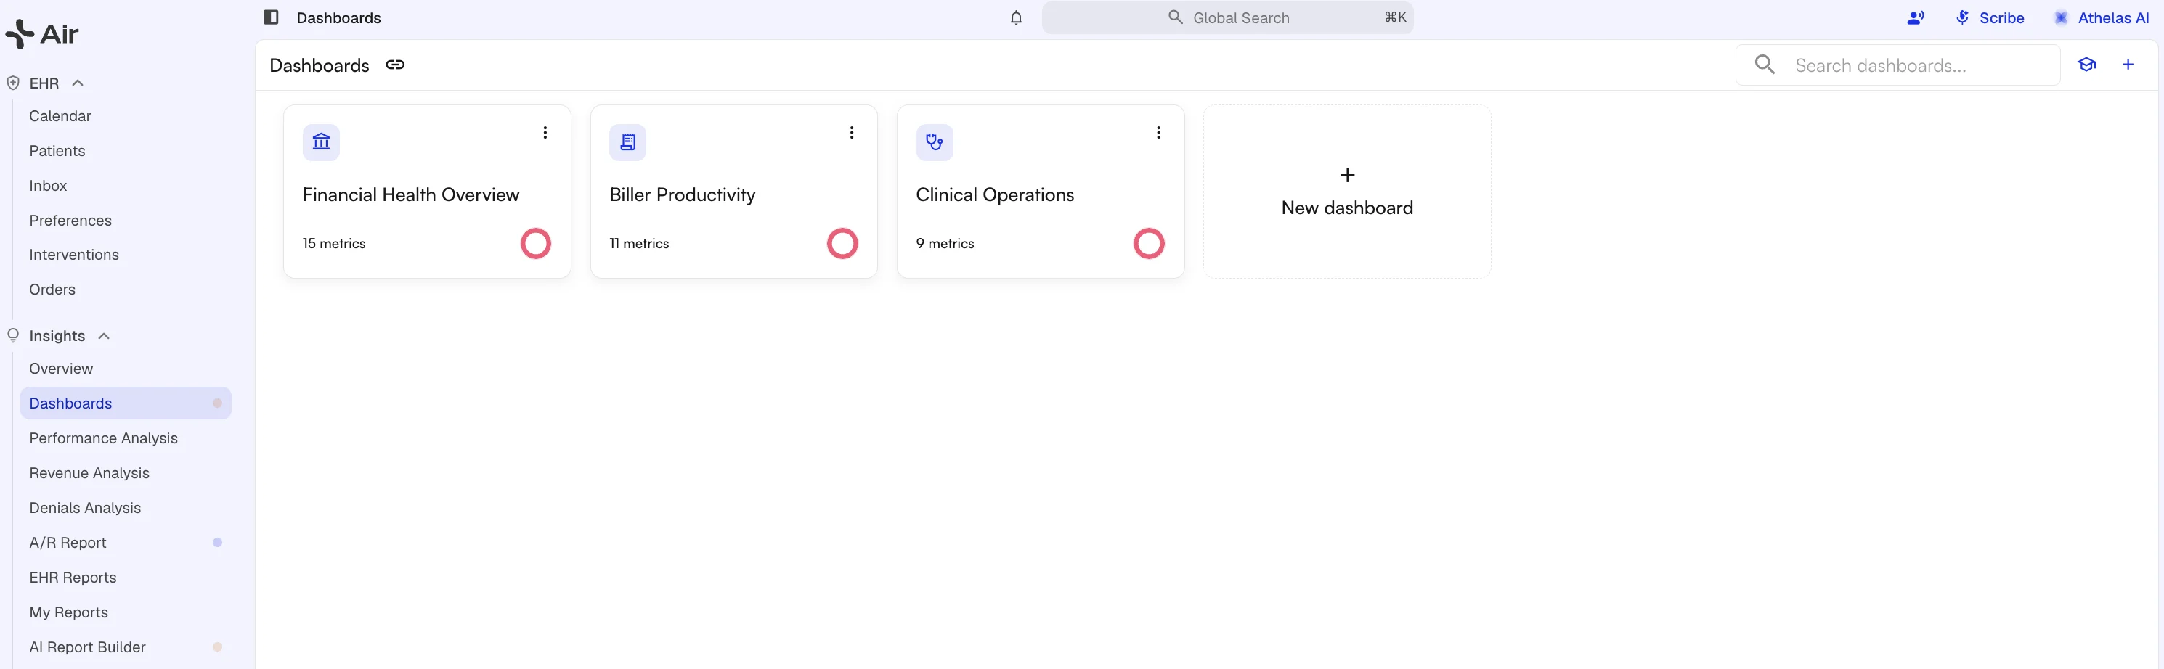Click Clinical Operations progress ring
This screenshot has width=2164, height=669.
tap(1150, 243)
